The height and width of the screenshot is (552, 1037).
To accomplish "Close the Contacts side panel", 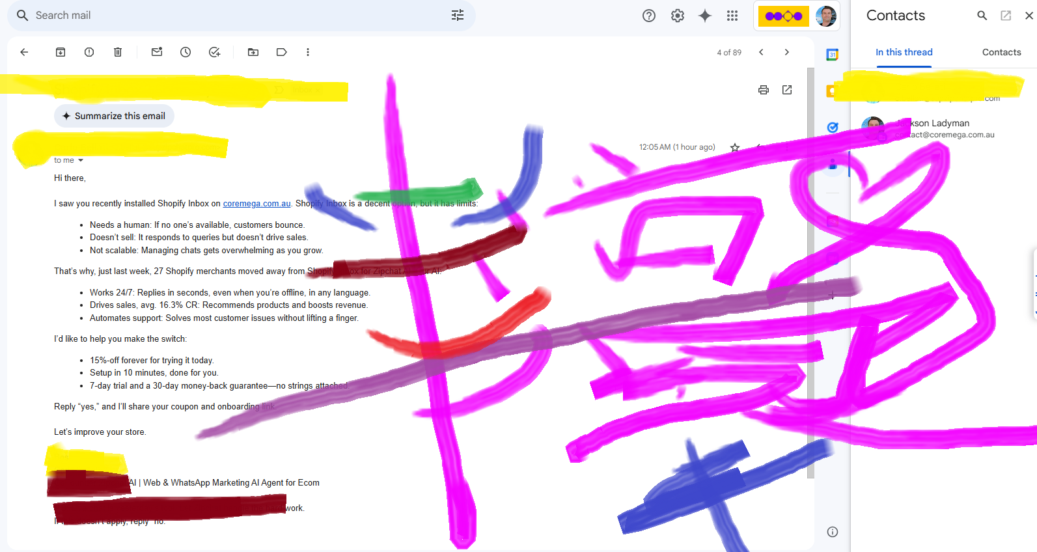I will tap(1029, 16).
